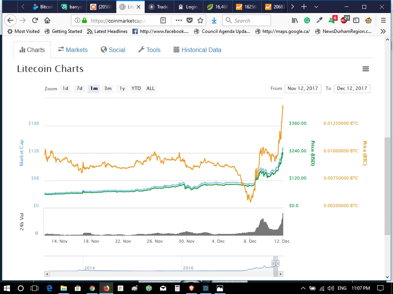Image resolution: width=393 pixels, height=294 pixels.
Task: Set chart zoom to 1y
Action: coord(122,88)
